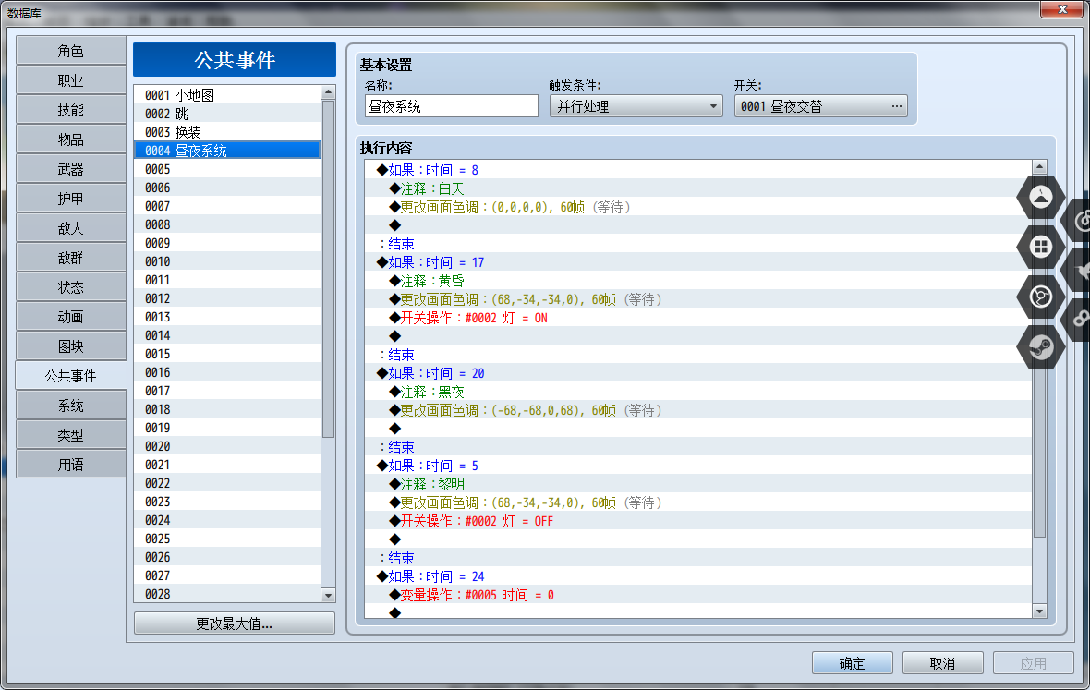Click the event list scrollbar thumb

click(329, 268)
